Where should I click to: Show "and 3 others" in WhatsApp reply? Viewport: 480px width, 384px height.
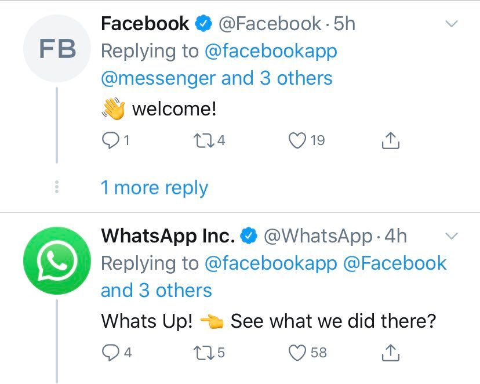[157, 290]
